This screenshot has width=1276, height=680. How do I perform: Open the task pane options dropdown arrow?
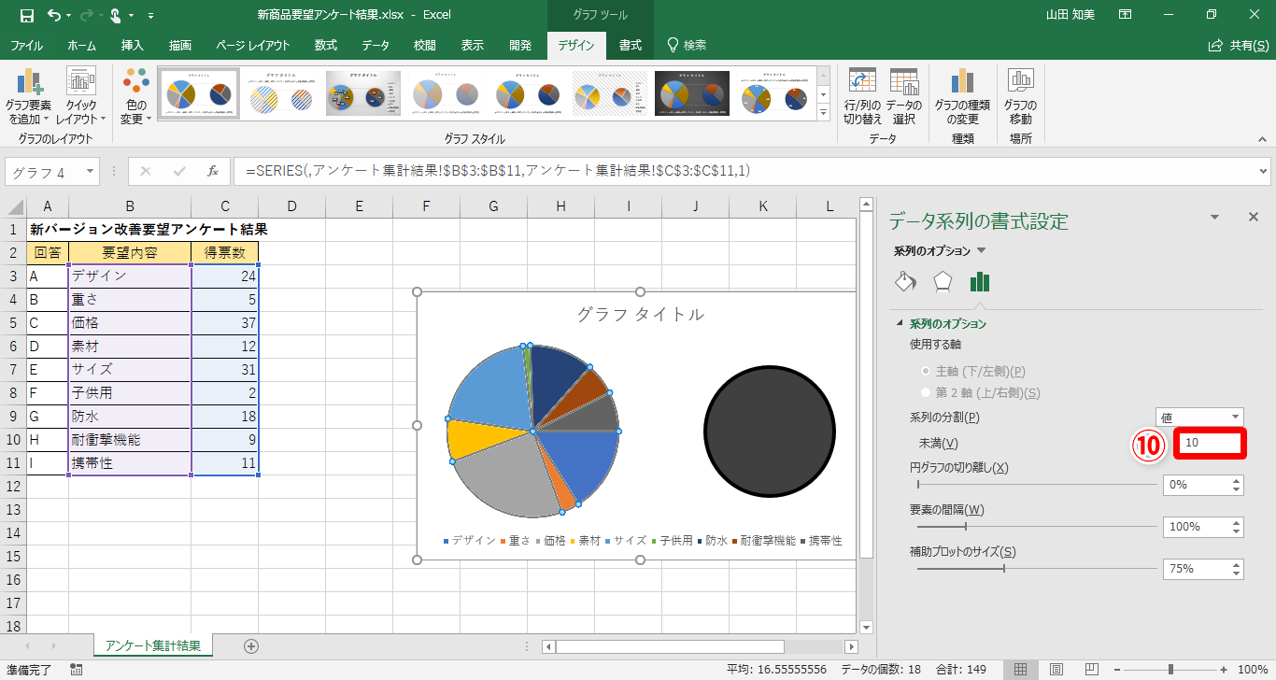coord(1214,218)
